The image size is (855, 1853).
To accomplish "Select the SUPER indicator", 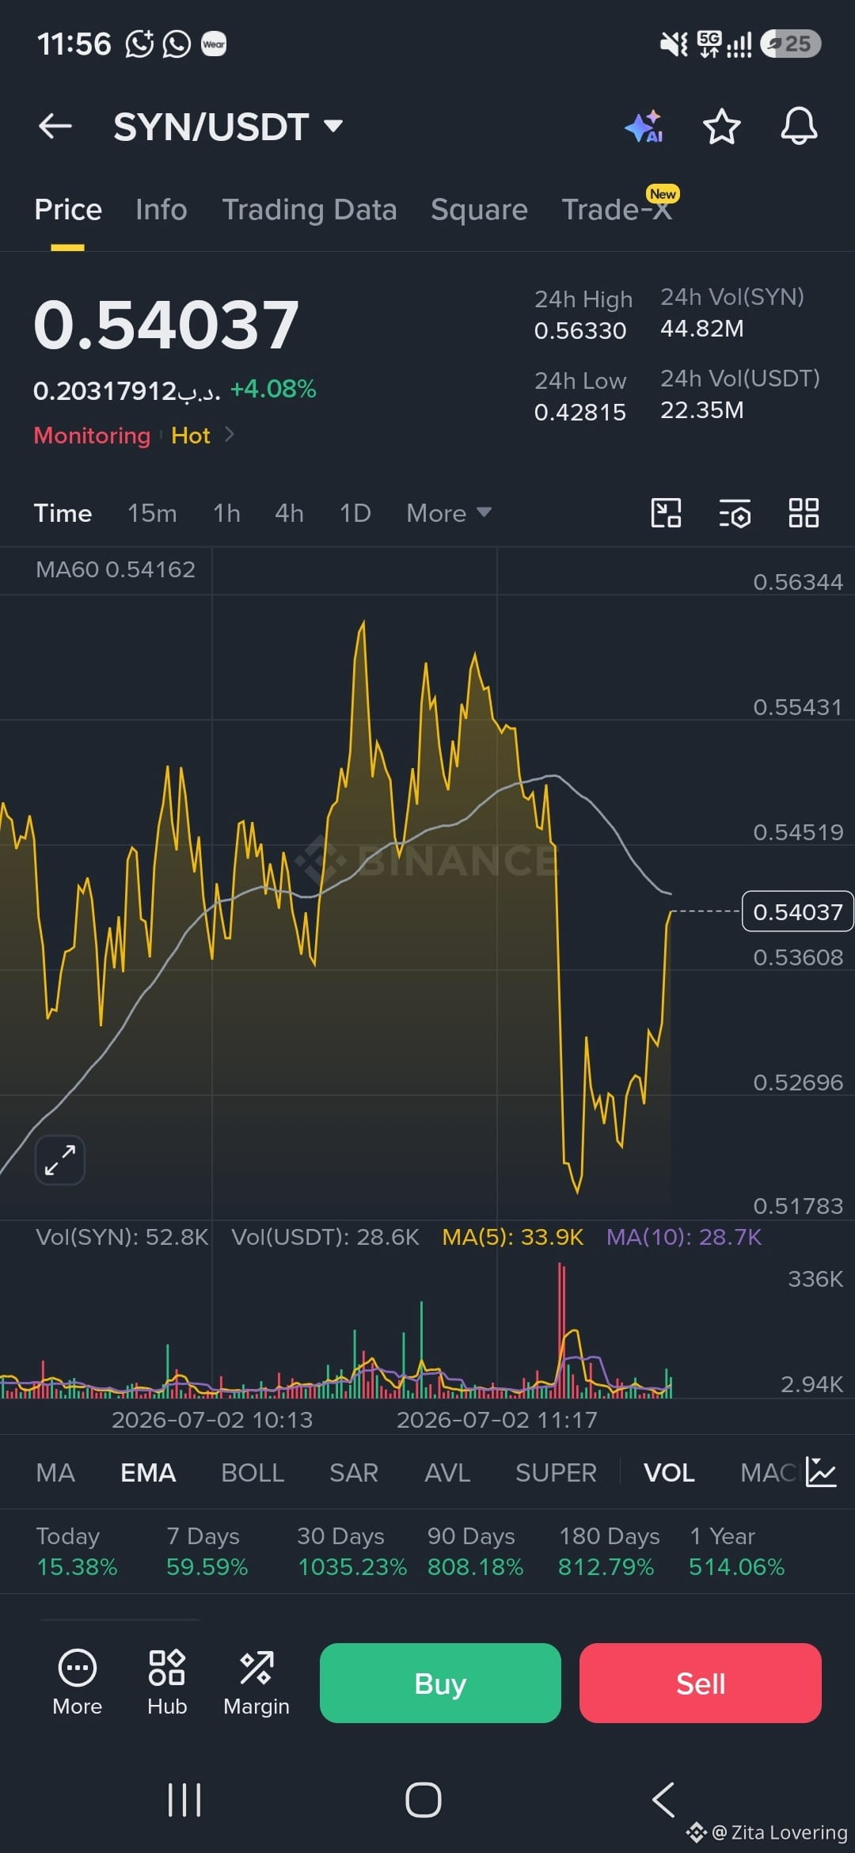I will [x=556, y=1473].
